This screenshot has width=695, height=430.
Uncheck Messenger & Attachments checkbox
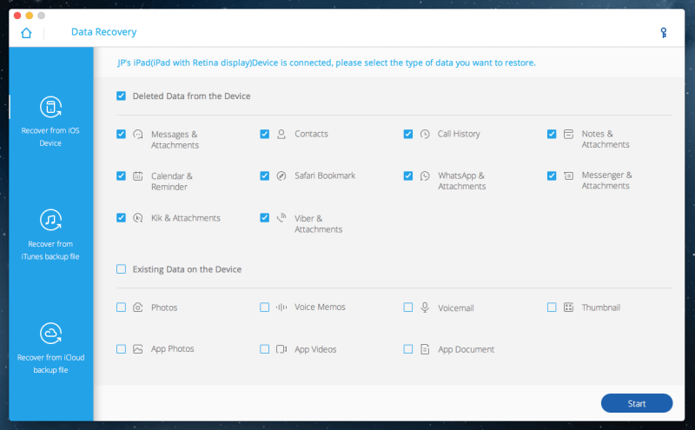(552, 176)
